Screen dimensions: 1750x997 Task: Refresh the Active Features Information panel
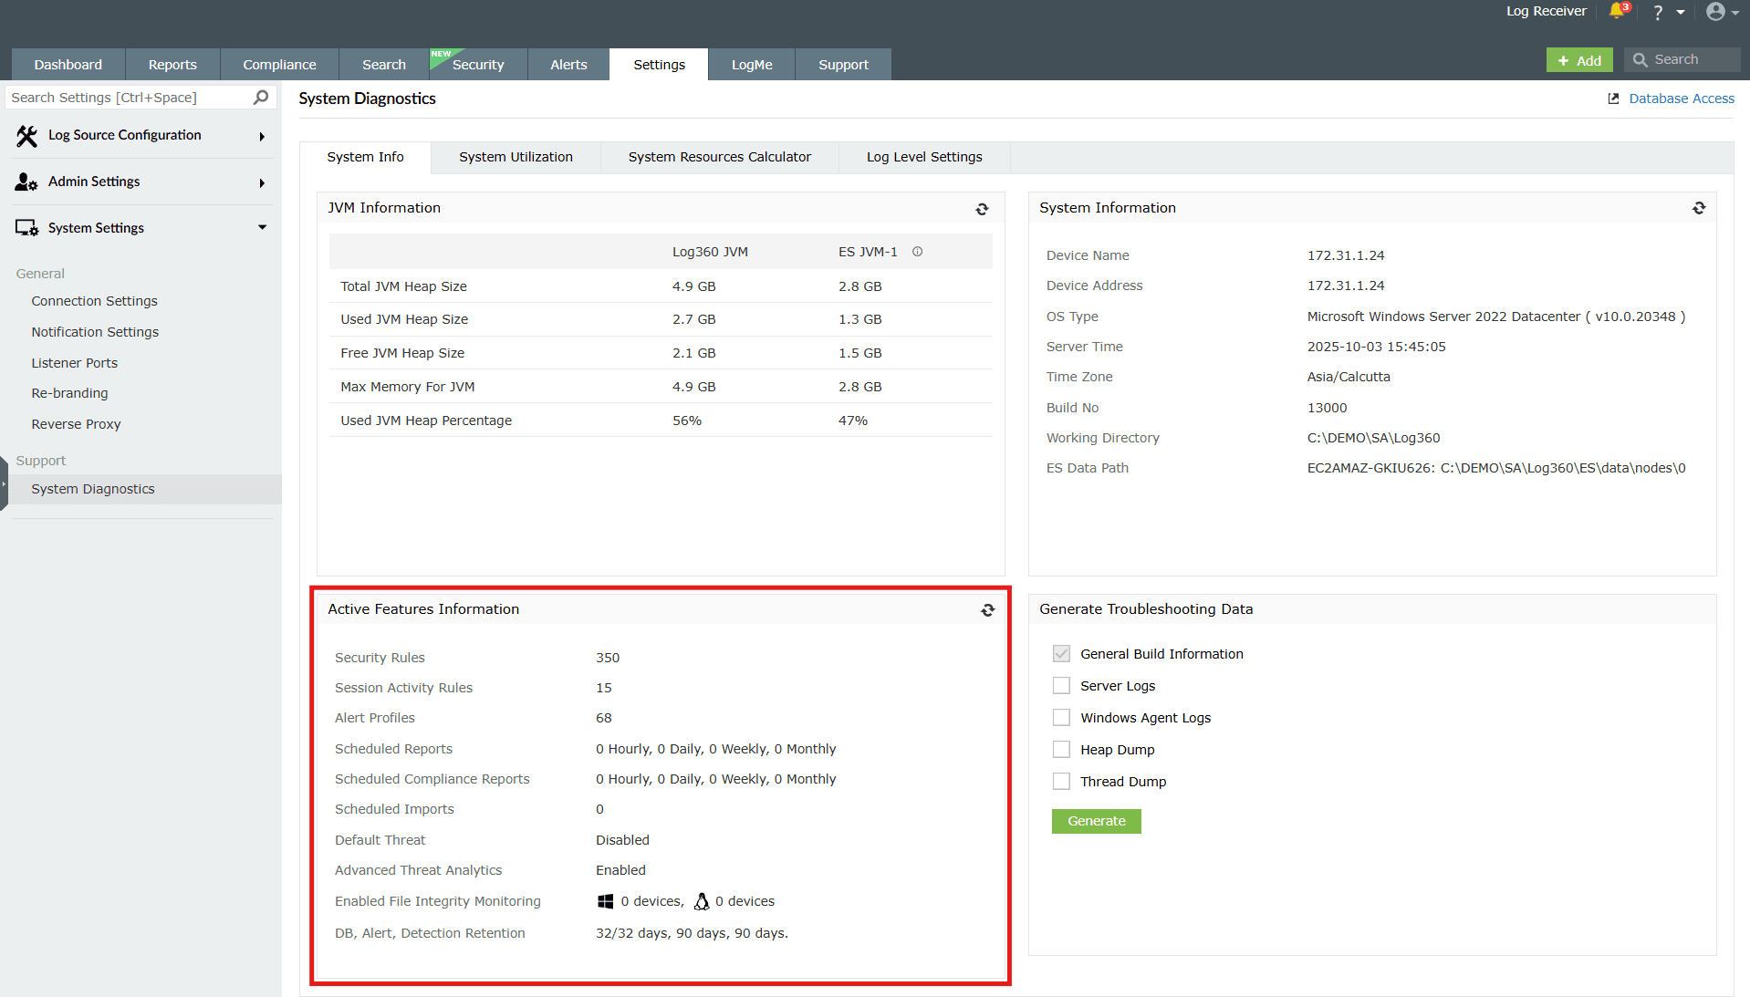(x=987, y=610)
